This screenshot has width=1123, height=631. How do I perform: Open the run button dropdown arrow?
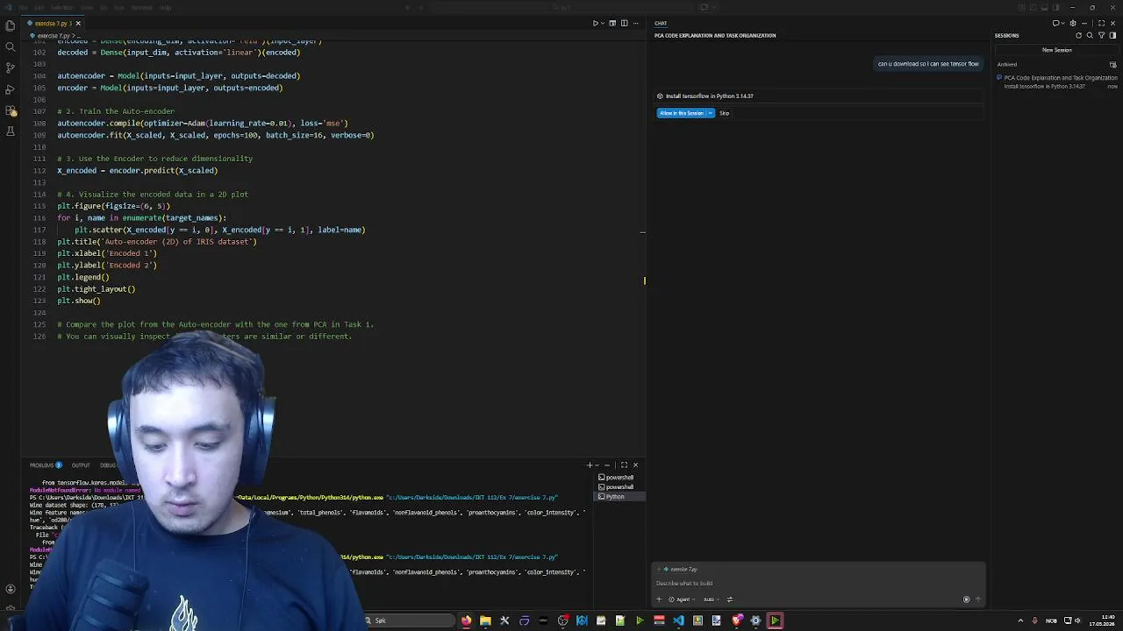pyautogui.click(x=603, y=23)
